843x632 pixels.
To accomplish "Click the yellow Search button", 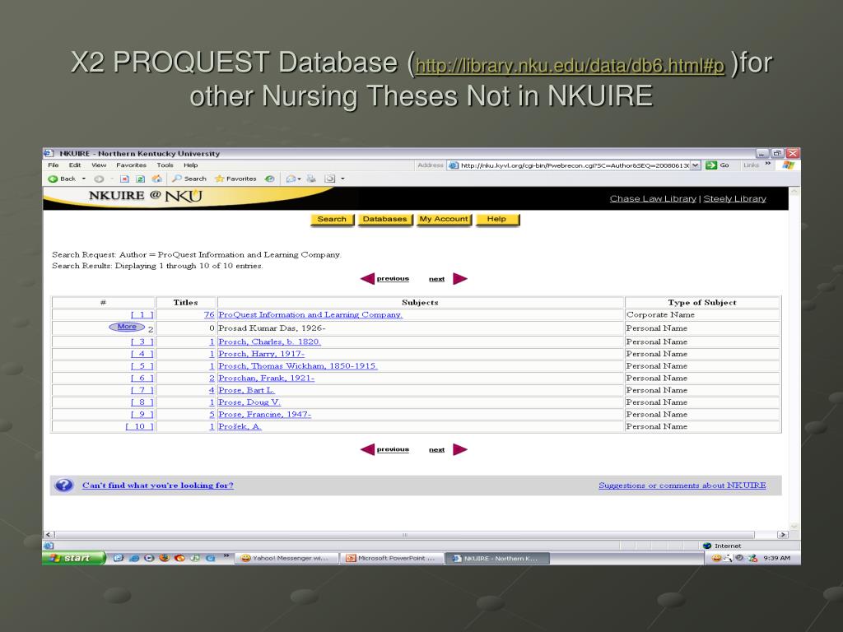I will [333, 219].
